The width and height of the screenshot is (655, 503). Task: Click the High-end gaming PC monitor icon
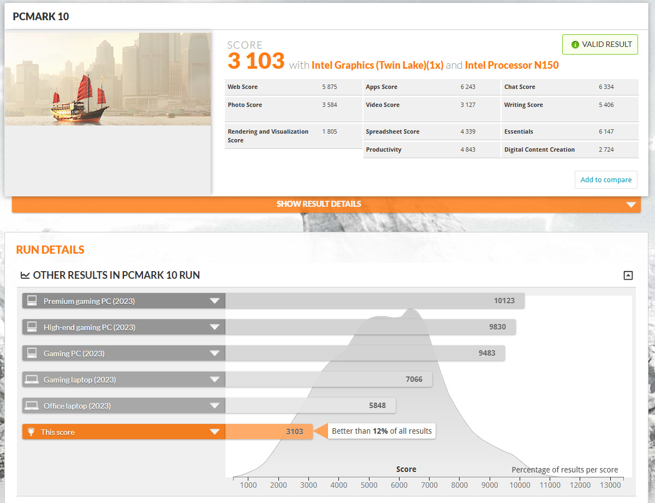[32, 327]
